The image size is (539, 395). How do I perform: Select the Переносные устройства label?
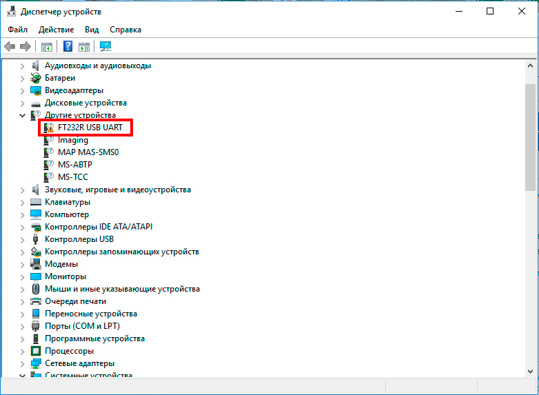(x=91, y=314)
